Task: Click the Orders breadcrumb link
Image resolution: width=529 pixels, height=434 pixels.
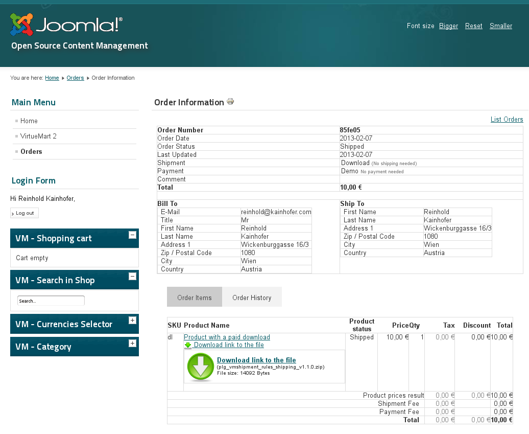Action: (x=75, y=78)
